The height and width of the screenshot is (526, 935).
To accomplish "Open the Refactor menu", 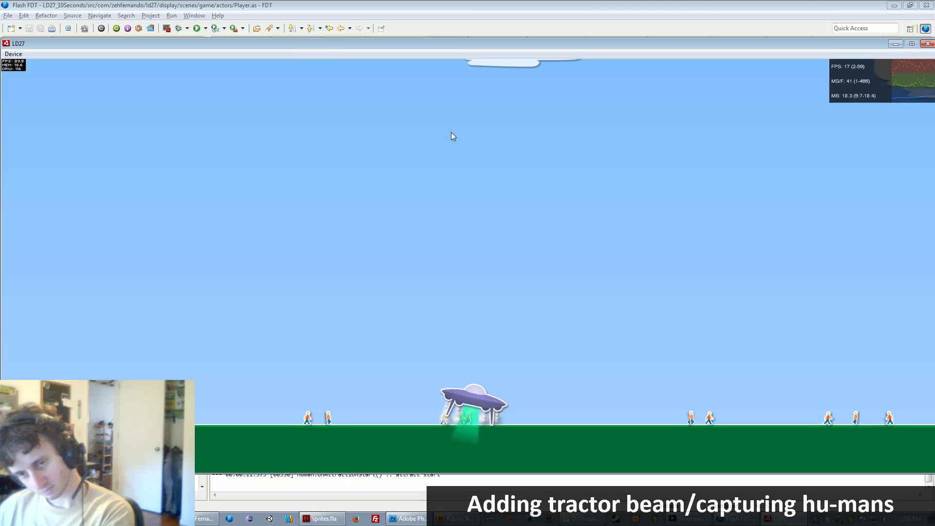I will click(x=46, y=16).
